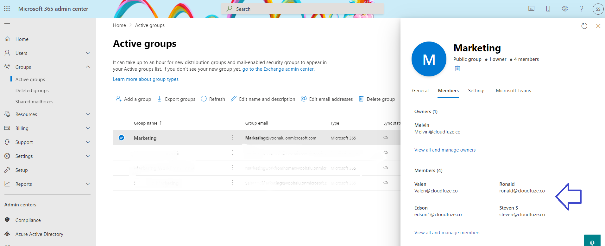Click the Marketing group name in list
The width and height of the screenshot is (605, 246).
[x=145, y=138]
